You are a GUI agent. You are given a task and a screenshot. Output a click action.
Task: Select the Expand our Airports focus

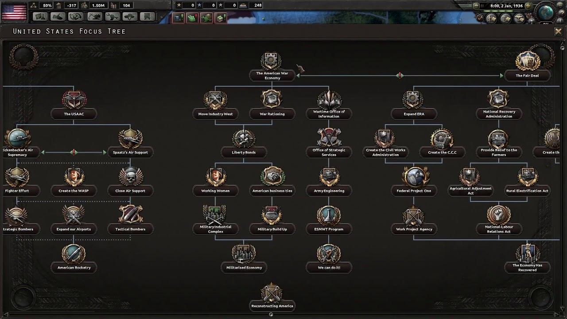[x=74, y=221]
